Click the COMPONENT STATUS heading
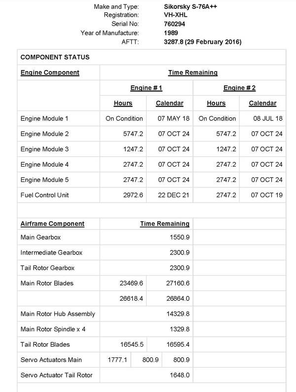Viewport: 296px width, 392px height. [x=55, y=57]
